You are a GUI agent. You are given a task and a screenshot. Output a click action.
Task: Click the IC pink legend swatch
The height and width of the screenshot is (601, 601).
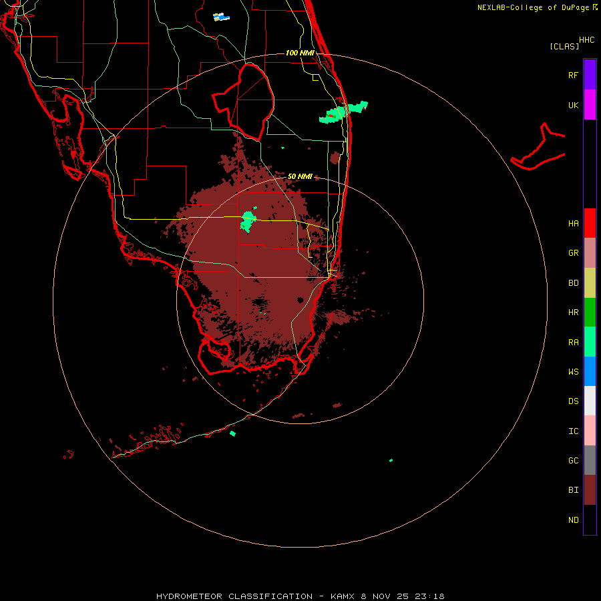(590, 431)
